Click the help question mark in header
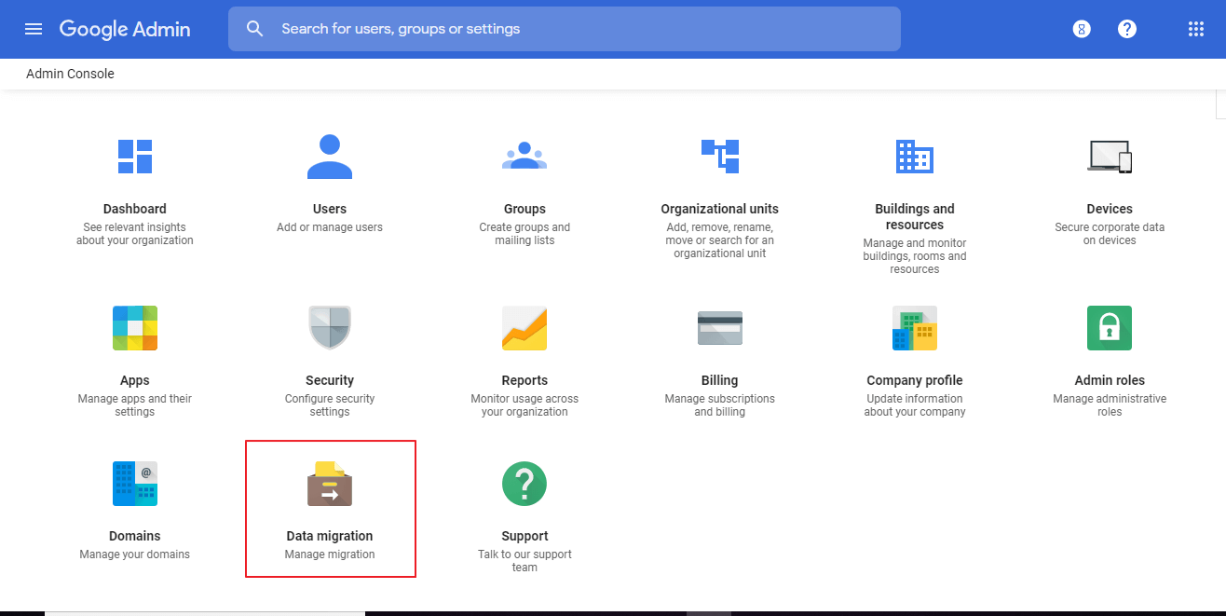This screenshot has height=616, width=1226. point(1127,29)
